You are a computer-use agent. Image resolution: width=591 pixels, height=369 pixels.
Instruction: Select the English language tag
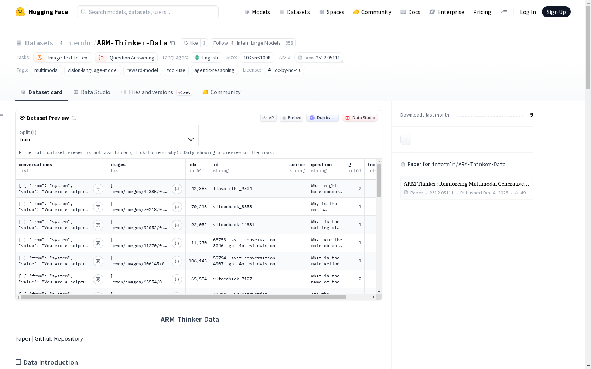coord(206,58)
